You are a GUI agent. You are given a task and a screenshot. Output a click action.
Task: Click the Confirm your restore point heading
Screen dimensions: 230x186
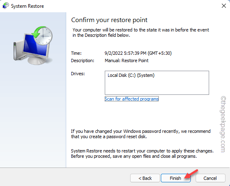(109, 20)
